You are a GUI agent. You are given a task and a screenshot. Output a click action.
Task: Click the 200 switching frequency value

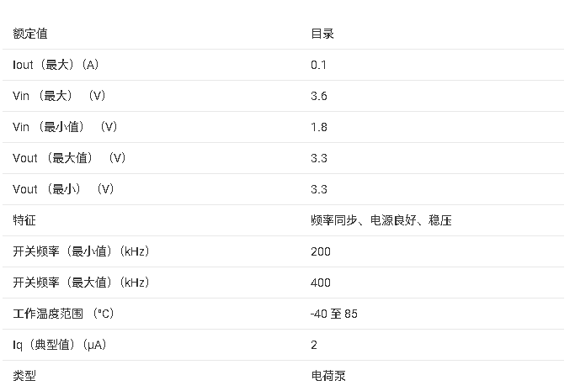pos(321,251)
